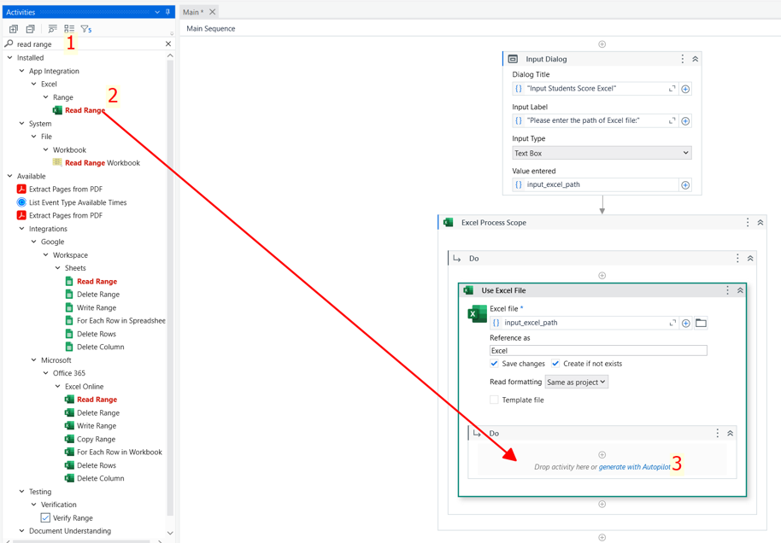Collapse the Microsoft tree node

(x=34, y=359)
